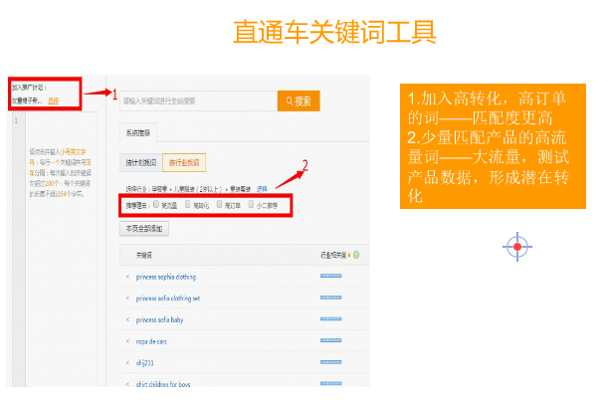Add keyword 'princess sophia clothing' via its arrow

(x=127, y=277)
